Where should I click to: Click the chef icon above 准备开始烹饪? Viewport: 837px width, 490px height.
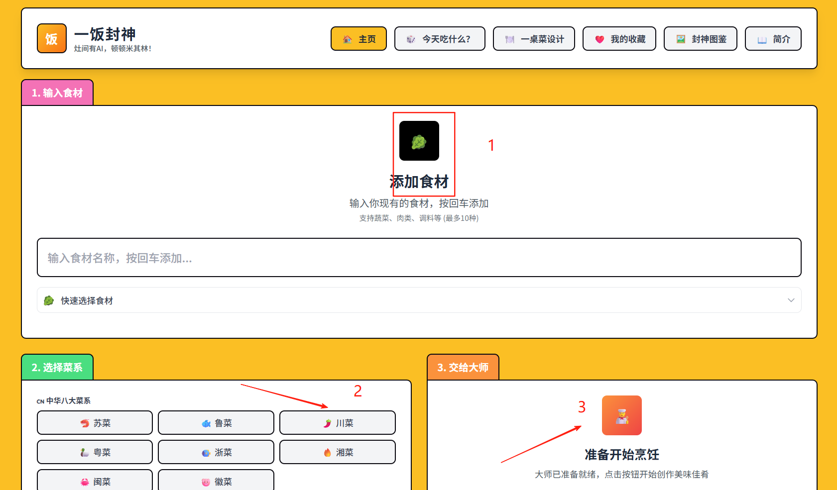click(621, 415)
